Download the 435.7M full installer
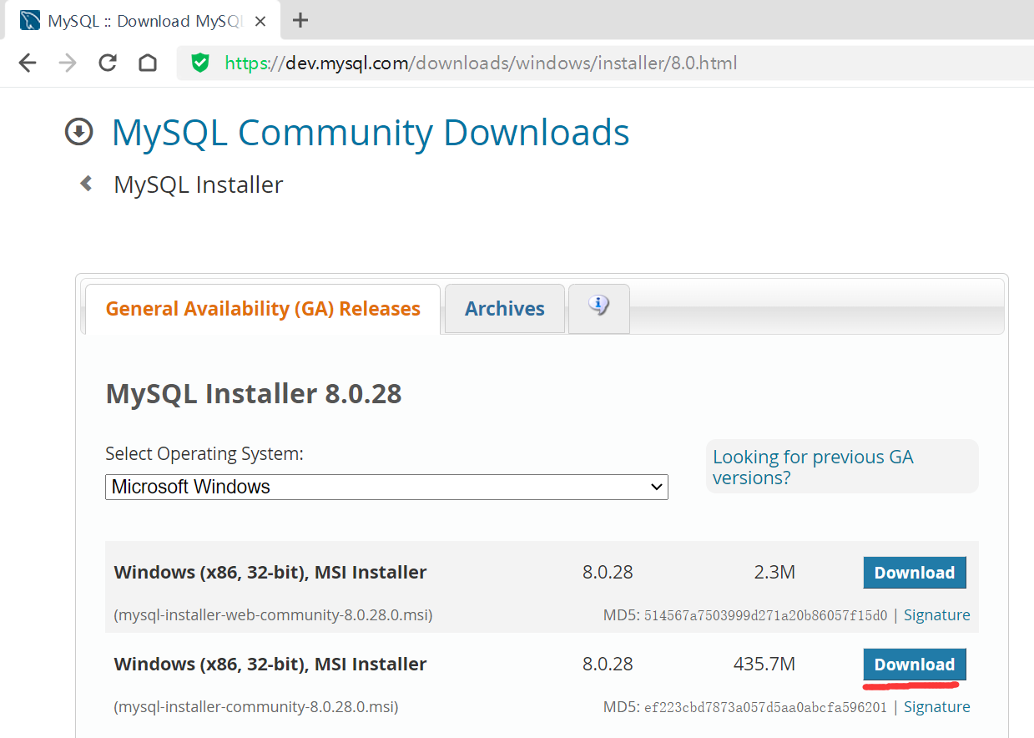The width and height of the screenshot is (1034, 738). point(914,665)
